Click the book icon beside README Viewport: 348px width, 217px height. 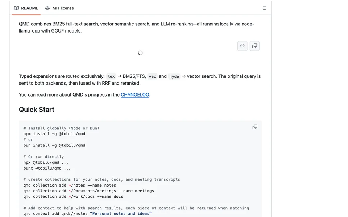(16, 8)
